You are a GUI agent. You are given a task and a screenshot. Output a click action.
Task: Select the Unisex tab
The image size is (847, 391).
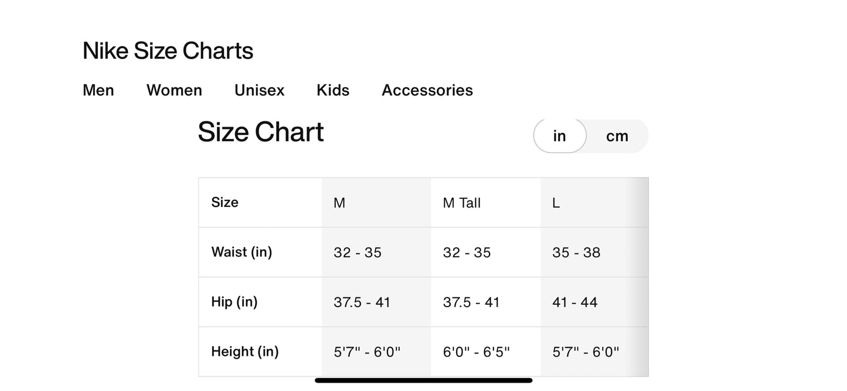click(259, 90)
